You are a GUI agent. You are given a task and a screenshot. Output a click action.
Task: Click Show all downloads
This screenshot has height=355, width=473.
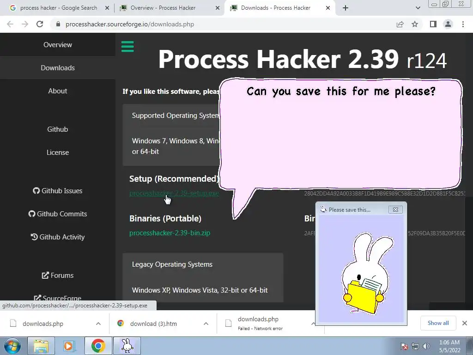[x=438, y=323]
